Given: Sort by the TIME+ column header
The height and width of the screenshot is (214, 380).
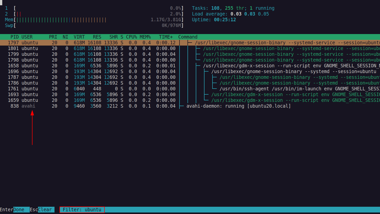Looking at the screenshot, I should coord(166,37).
